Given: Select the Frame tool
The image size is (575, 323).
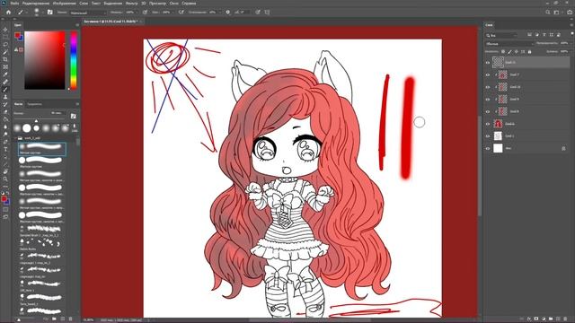Looking at the screenshot, I should 5,67.
